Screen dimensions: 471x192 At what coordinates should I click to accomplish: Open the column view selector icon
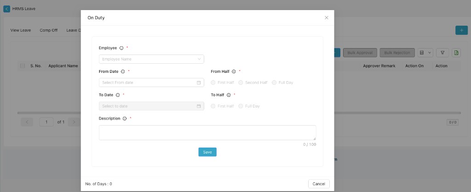425,53
